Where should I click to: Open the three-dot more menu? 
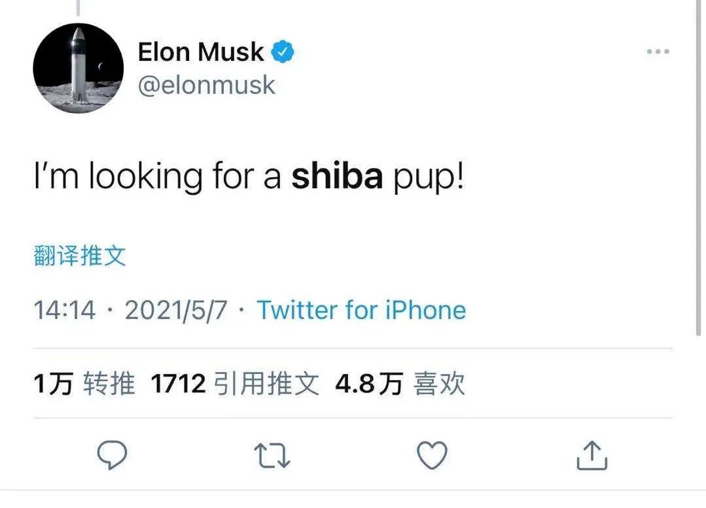(x=657, y=51)
